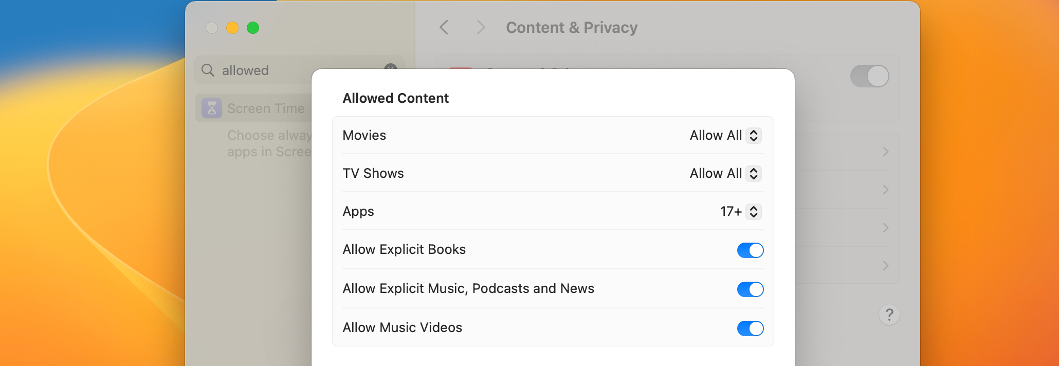This screenshot has height=366, width=1059.
Task: Click the back navigation chevron
Action: [x=444, y=27]
